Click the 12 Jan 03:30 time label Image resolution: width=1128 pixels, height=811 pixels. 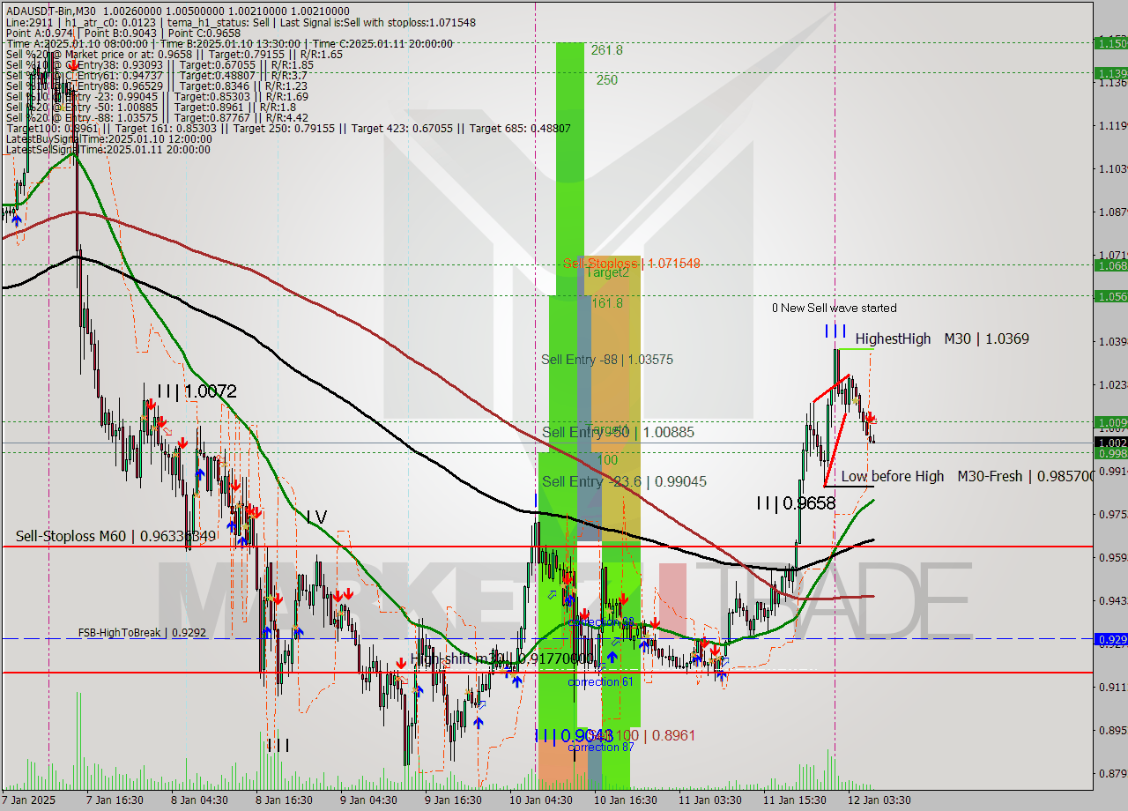881,800
